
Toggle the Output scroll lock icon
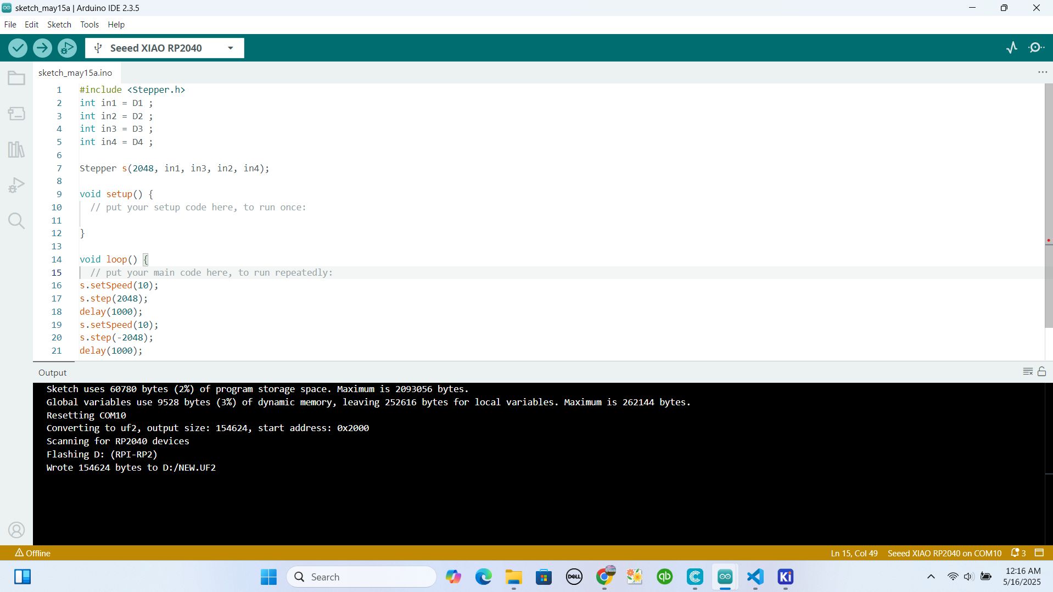[x=1041, y=372]
